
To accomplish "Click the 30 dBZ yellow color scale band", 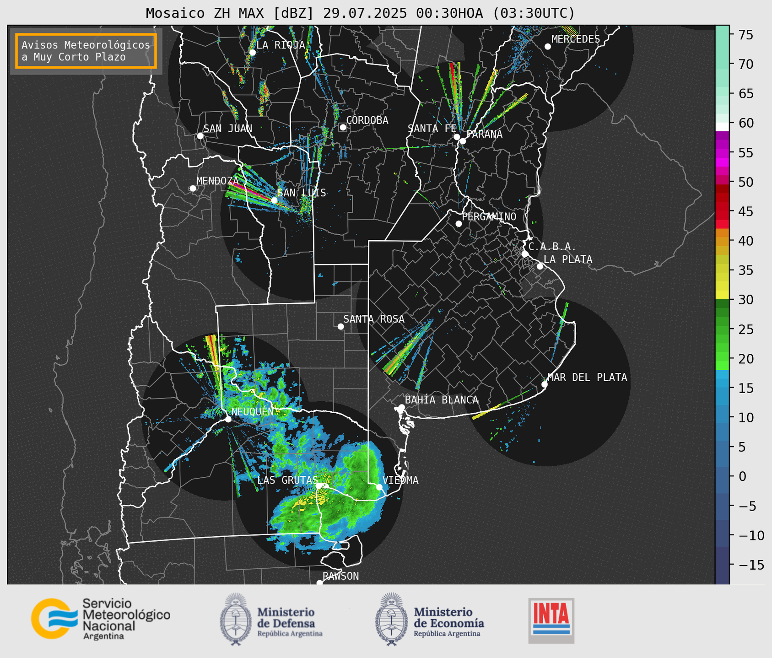I will coord(722,295).
